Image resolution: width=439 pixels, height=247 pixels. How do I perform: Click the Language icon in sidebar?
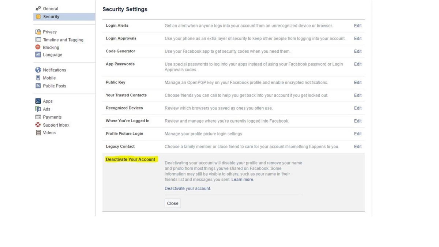click(38, 55)
